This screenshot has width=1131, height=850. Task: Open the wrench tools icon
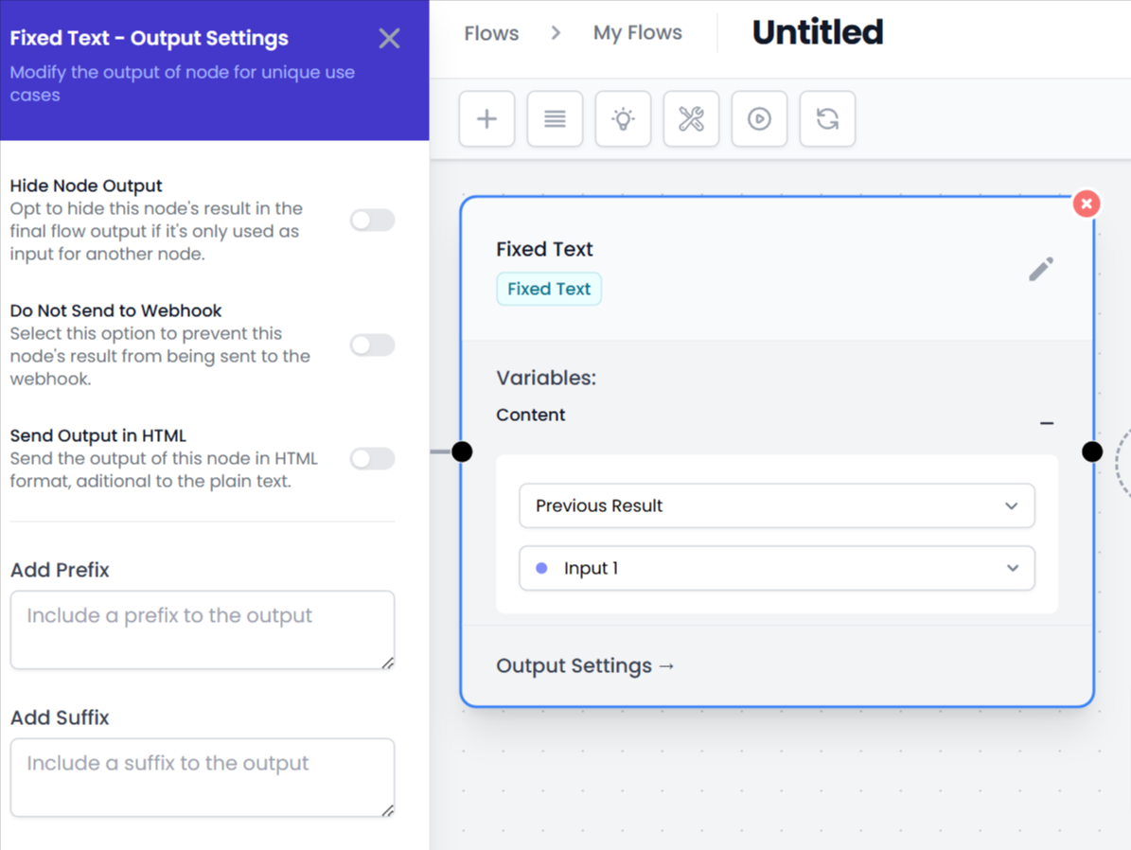click(691, 119)
